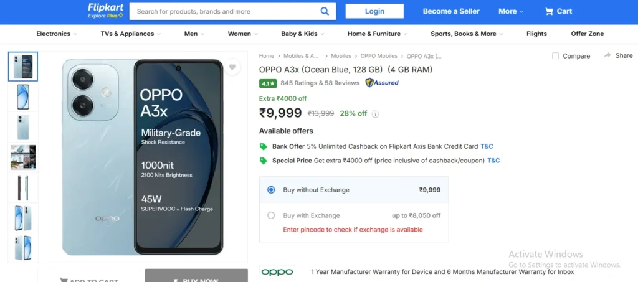Click the Flipkart logo

[x=105, y=7]
